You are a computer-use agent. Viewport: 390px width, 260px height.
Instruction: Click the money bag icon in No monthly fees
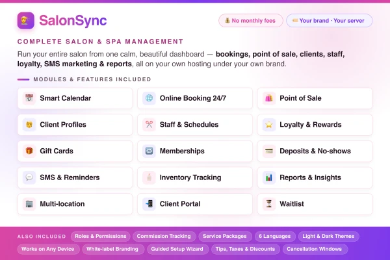[x=227, y=20]
